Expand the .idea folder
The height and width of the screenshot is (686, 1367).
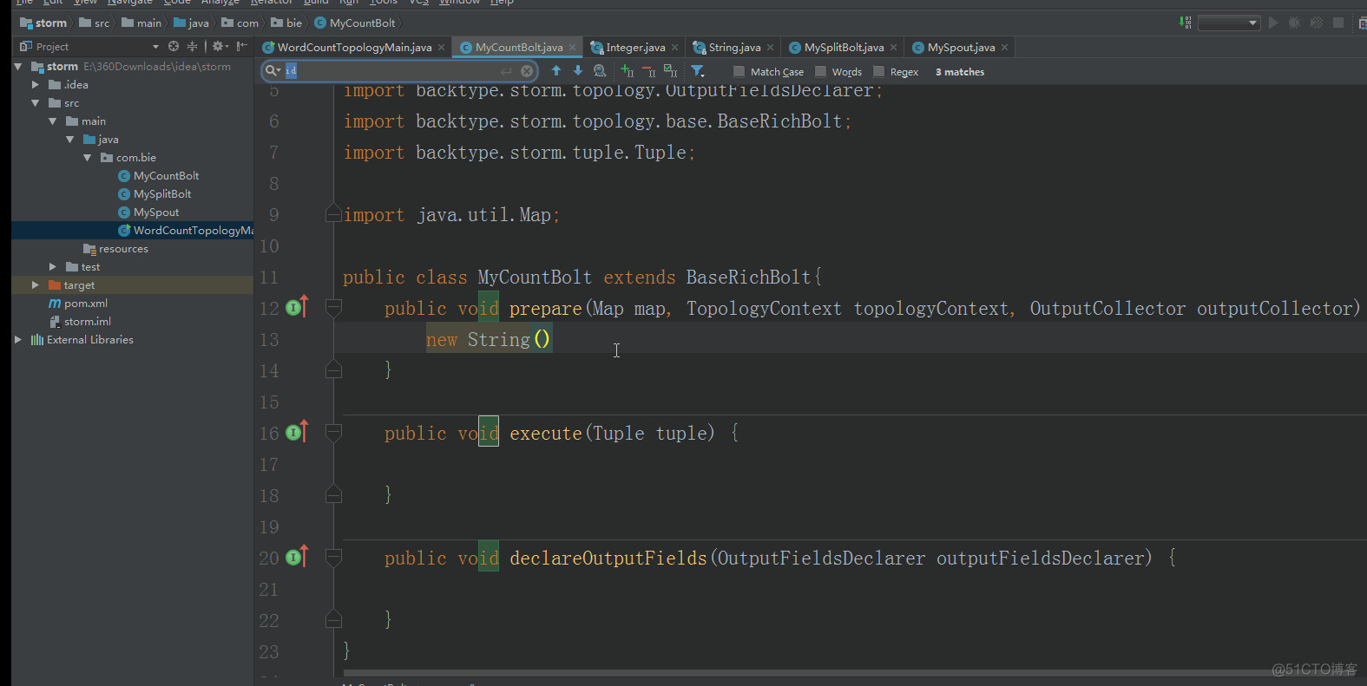[x=36, y=84]
